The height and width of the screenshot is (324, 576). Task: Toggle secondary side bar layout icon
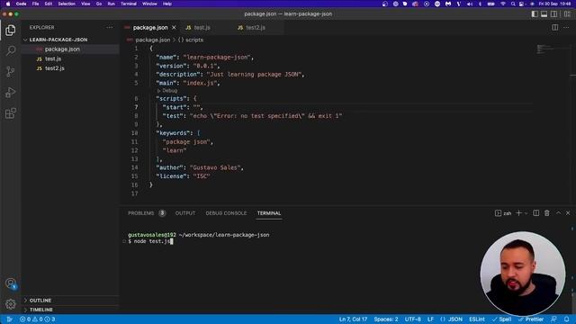[553, 14]
